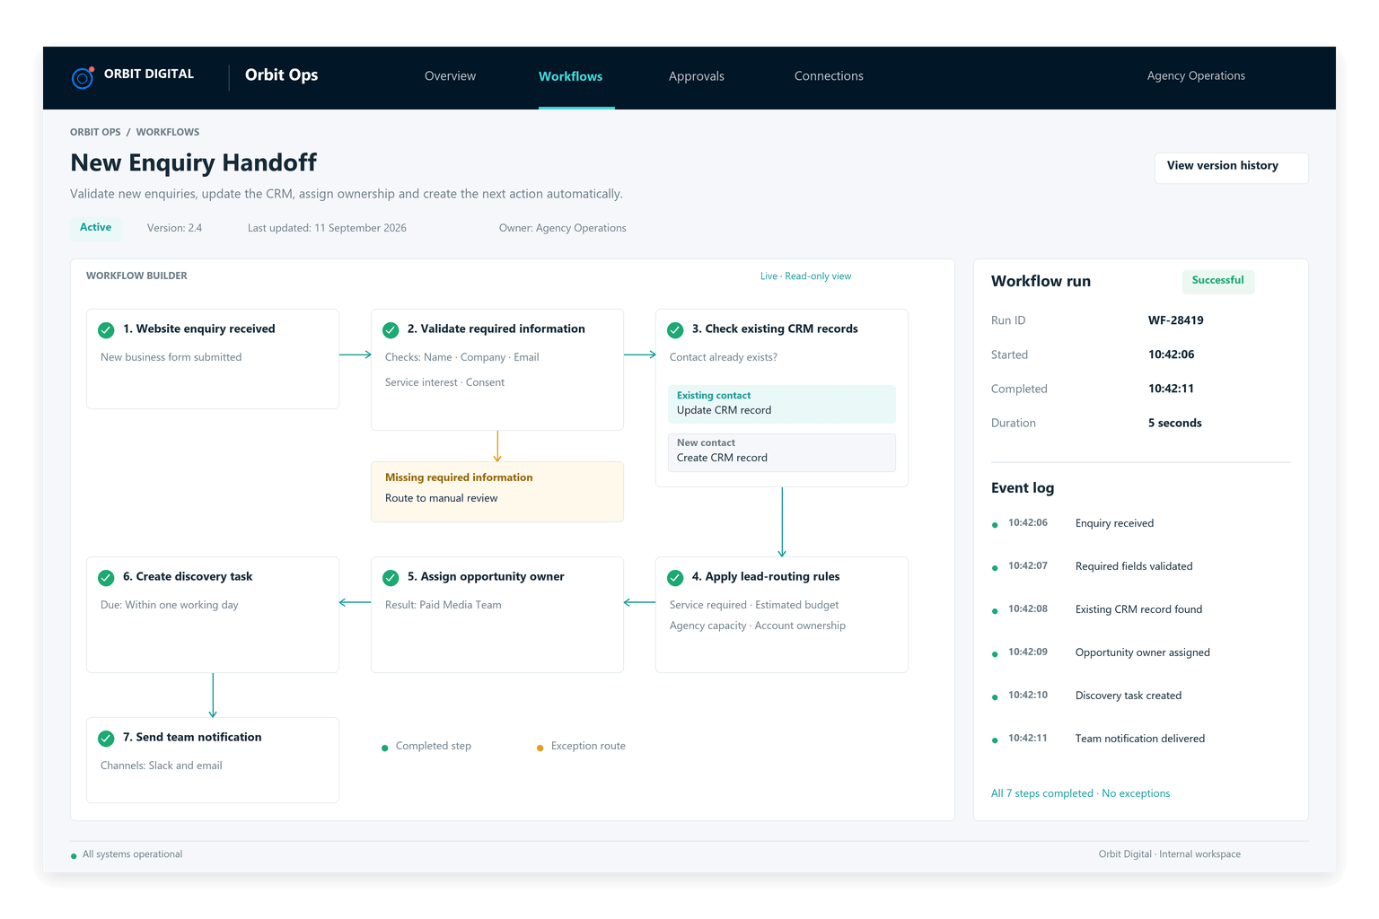
Task: Click the Validate required information step title
Action: coord(496,329)
